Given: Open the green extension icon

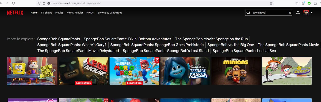Looking at the screenshot, I should point(309,3).
